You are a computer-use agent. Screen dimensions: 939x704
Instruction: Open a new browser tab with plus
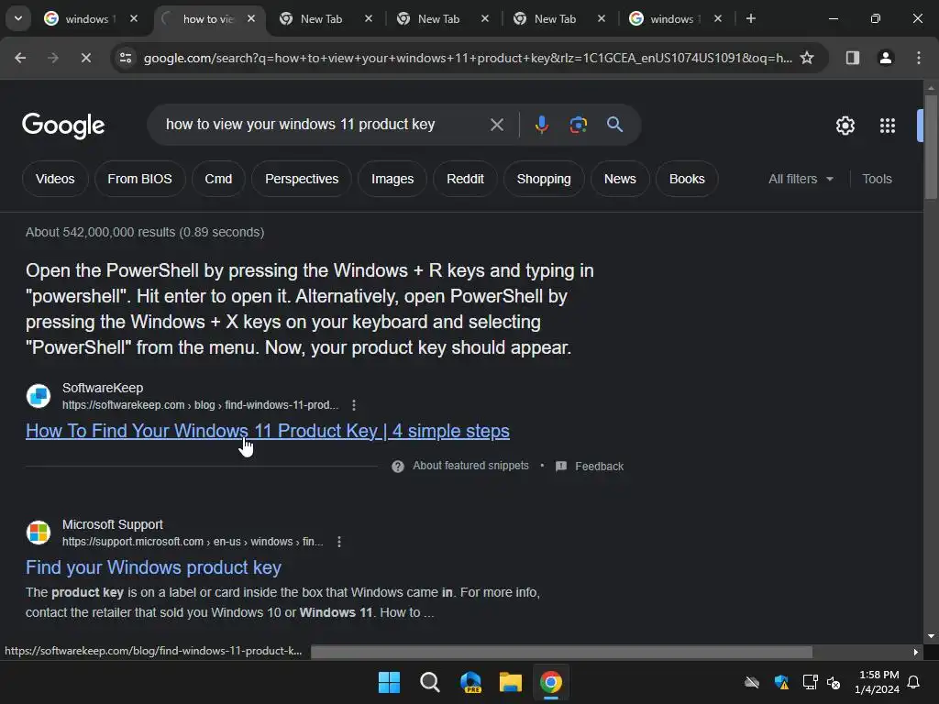pos(750,18)
